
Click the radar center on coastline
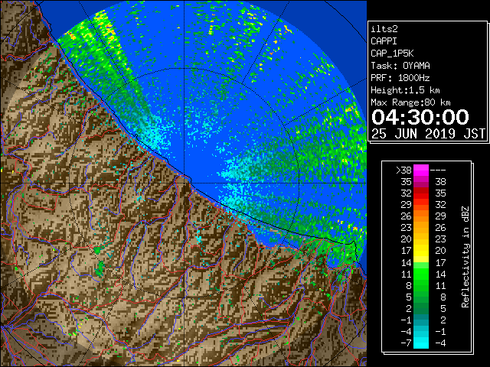point(185,183)
